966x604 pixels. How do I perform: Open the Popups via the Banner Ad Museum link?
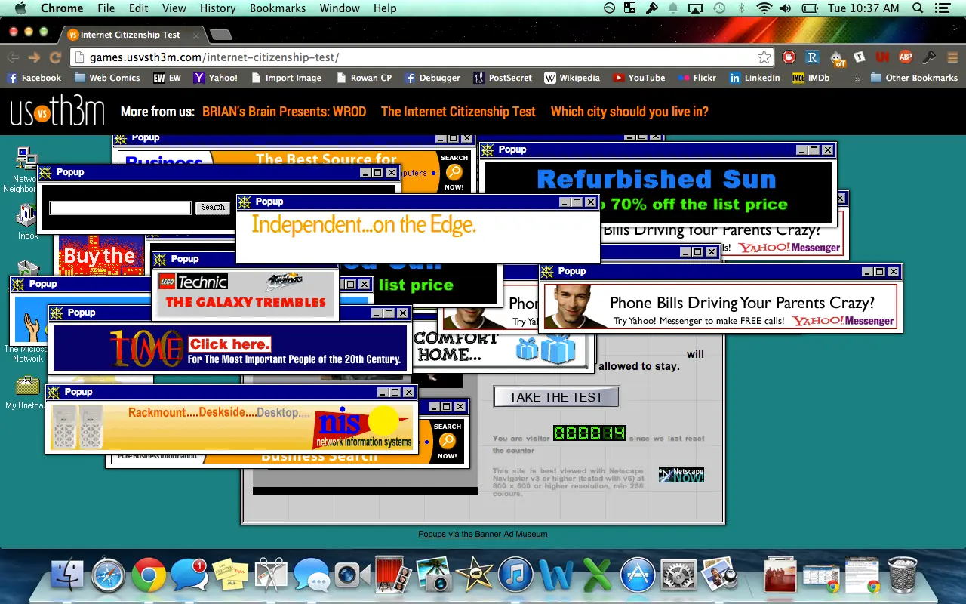pos(483,534)
